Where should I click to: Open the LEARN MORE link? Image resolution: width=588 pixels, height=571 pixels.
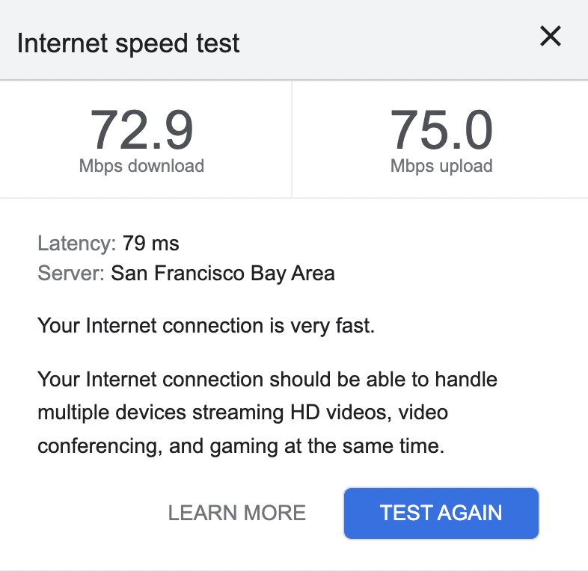point(237,513)
